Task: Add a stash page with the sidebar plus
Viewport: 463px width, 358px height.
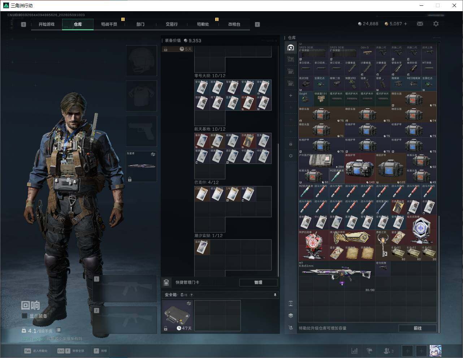Action: coord(291,96)
